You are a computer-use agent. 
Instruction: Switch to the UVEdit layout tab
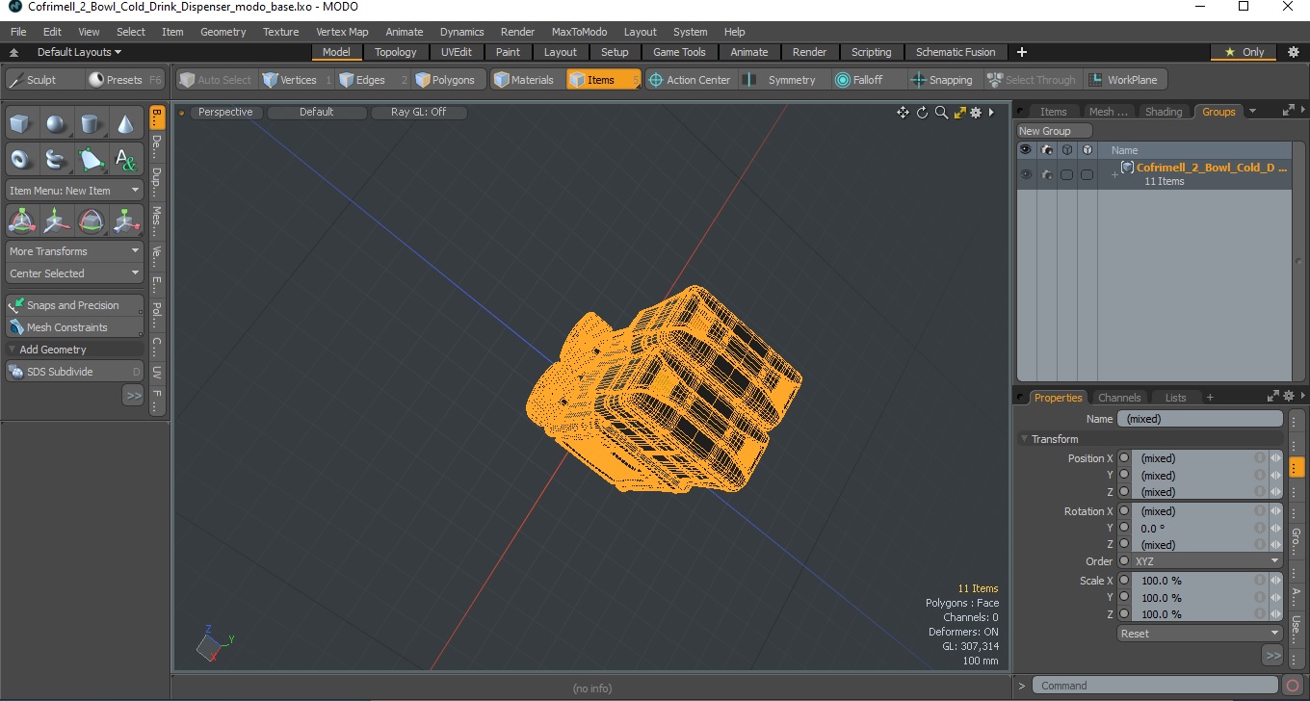[x=457, y=52]
